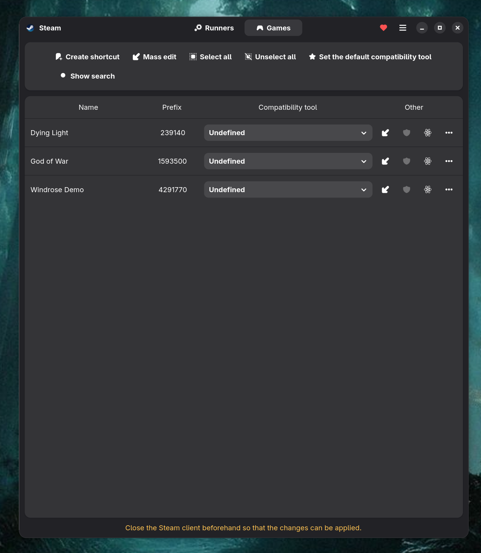Expand God of War compatibility tool dropdown
Viewport: 481px width, 553px height.
click(288, 161)
